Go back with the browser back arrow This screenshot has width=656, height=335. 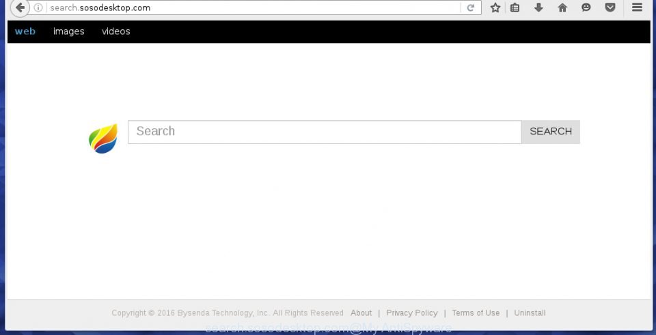tap(19, 8)
